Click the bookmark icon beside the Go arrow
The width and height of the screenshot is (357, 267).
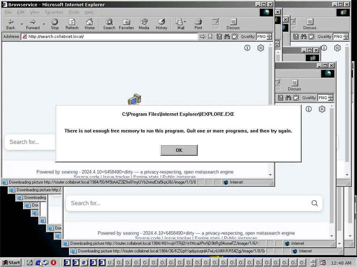[x=210, y=36]
